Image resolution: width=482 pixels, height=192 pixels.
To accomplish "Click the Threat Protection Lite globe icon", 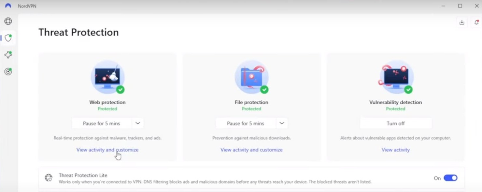I will point(49,178).
